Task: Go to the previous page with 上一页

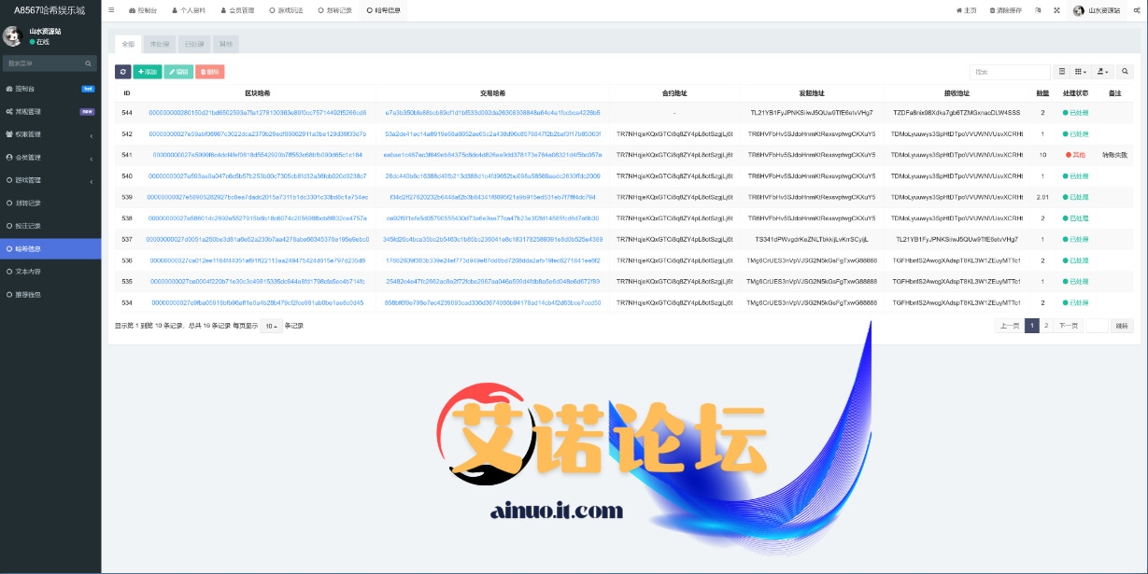Action: pos(1009,326)
